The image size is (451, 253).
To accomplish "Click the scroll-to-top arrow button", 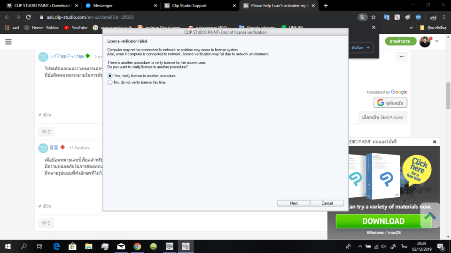I will 430,216.
